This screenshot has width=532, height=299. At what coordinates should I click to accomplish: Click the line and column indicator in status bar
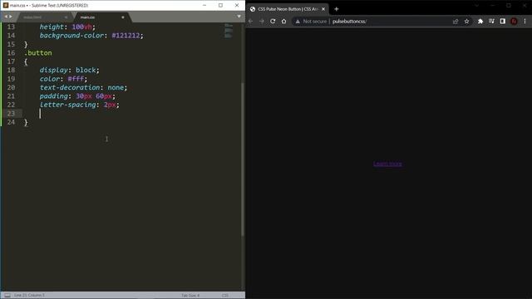[x=30, y=296]
